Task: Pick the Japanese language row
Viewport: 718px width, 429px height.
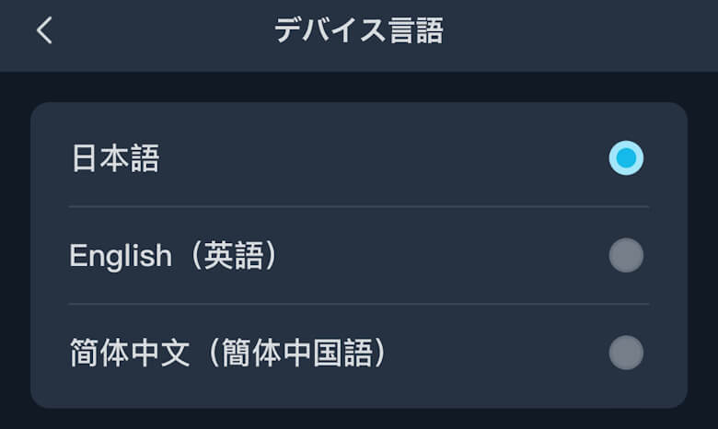Action: coord(359,158)
